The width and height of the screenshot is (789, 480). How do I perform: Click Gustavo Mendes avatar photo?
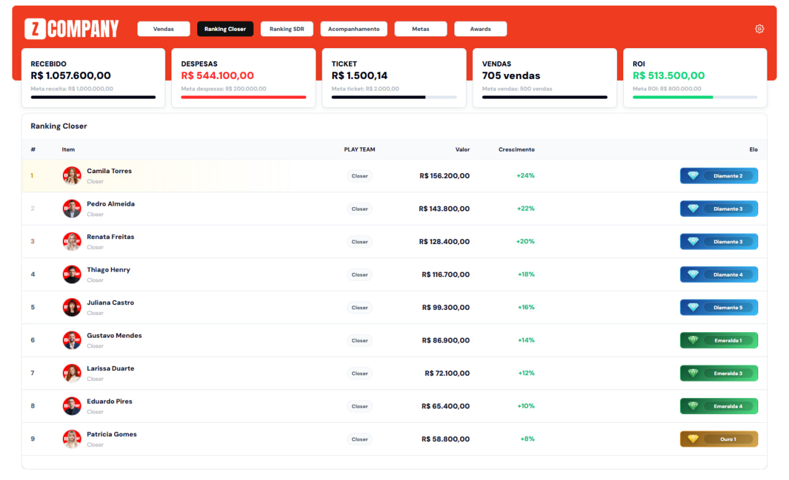pos(72,340)
